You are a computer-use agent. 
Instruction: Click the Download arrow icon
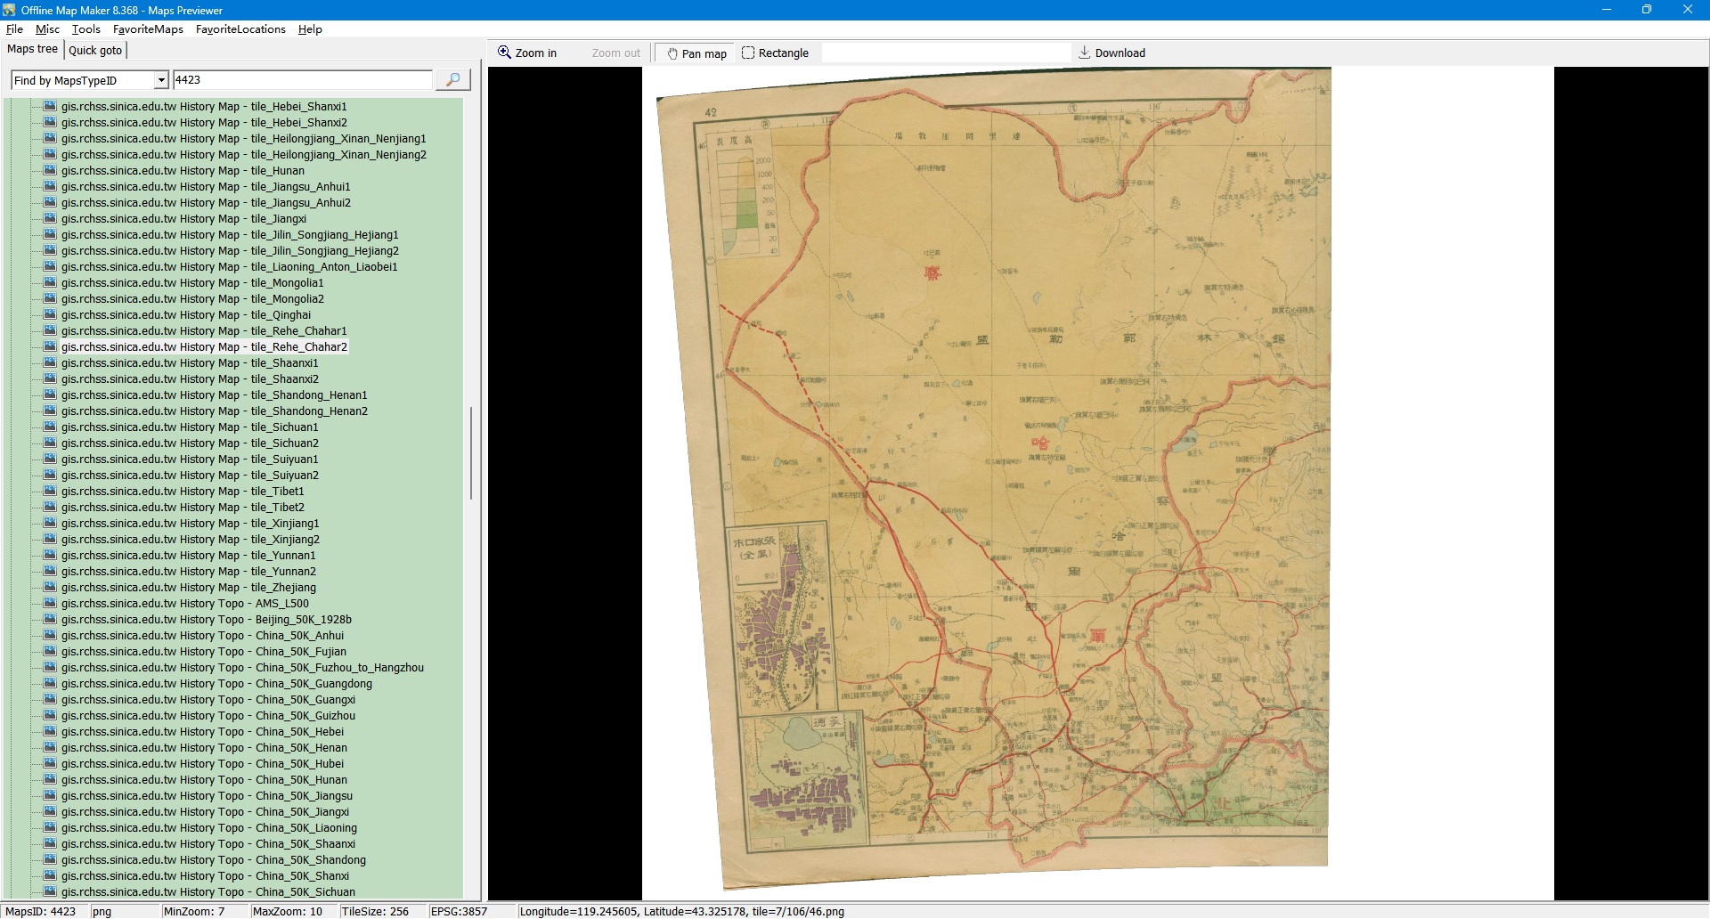click(x=1084, y=53)
